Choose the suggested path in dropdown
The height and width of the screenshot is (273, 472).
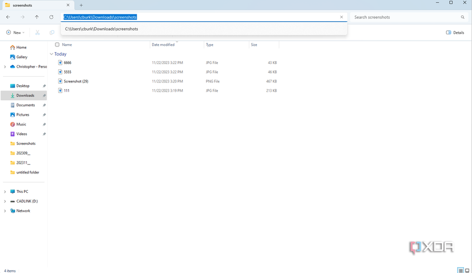tap(204, 29)
